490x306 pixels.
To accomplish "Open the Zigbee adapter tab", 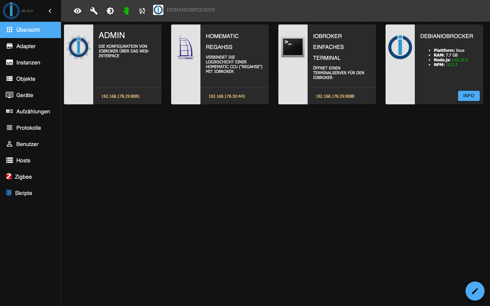I will (x=30, y=177).
